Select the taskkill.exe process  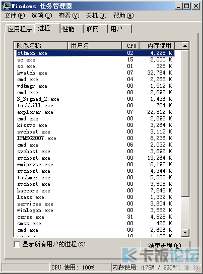pyautogui.click(x=95, y=106)
